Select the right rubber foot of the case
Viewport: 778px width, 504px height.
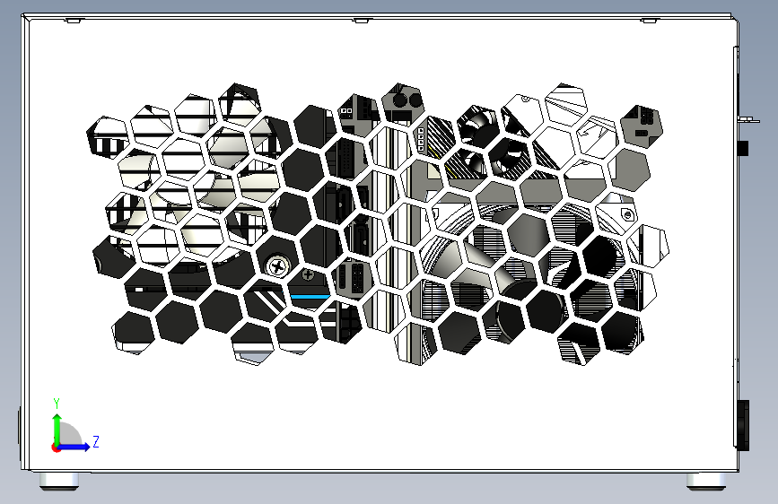(706, 482)
